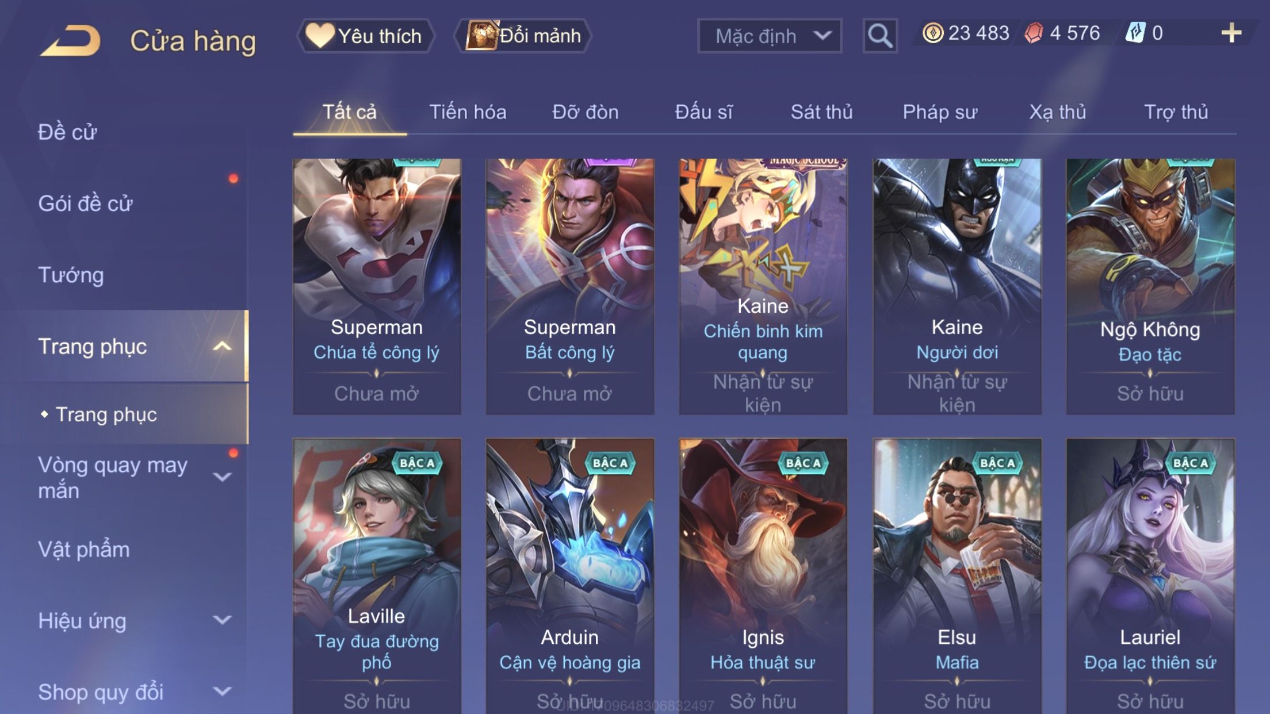1270x714 pixels.
Task: Add currency with the plus icon
Action: (1231, 33)
